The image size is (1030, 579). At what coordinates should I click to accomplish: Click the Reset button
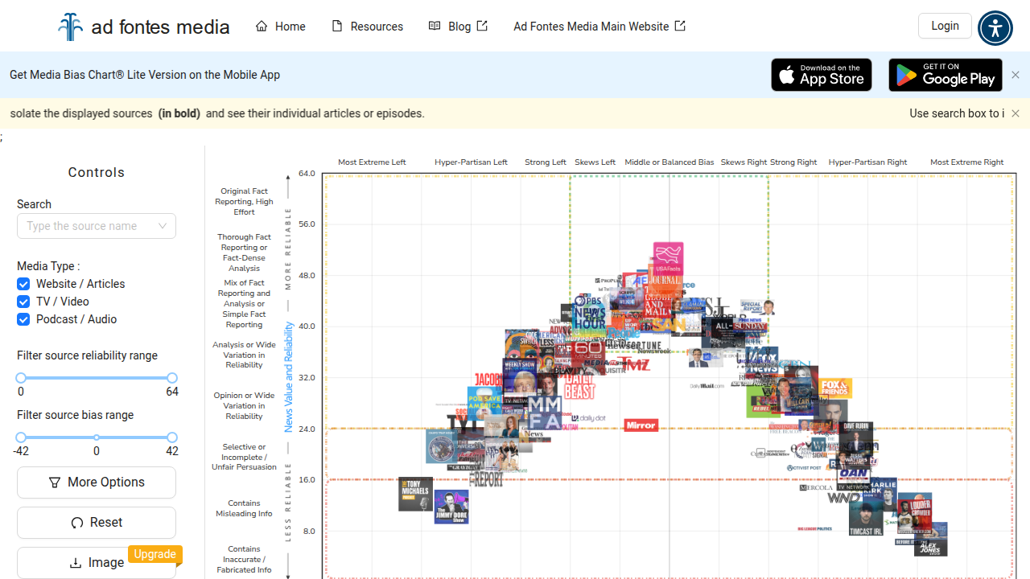click(97, 523)
